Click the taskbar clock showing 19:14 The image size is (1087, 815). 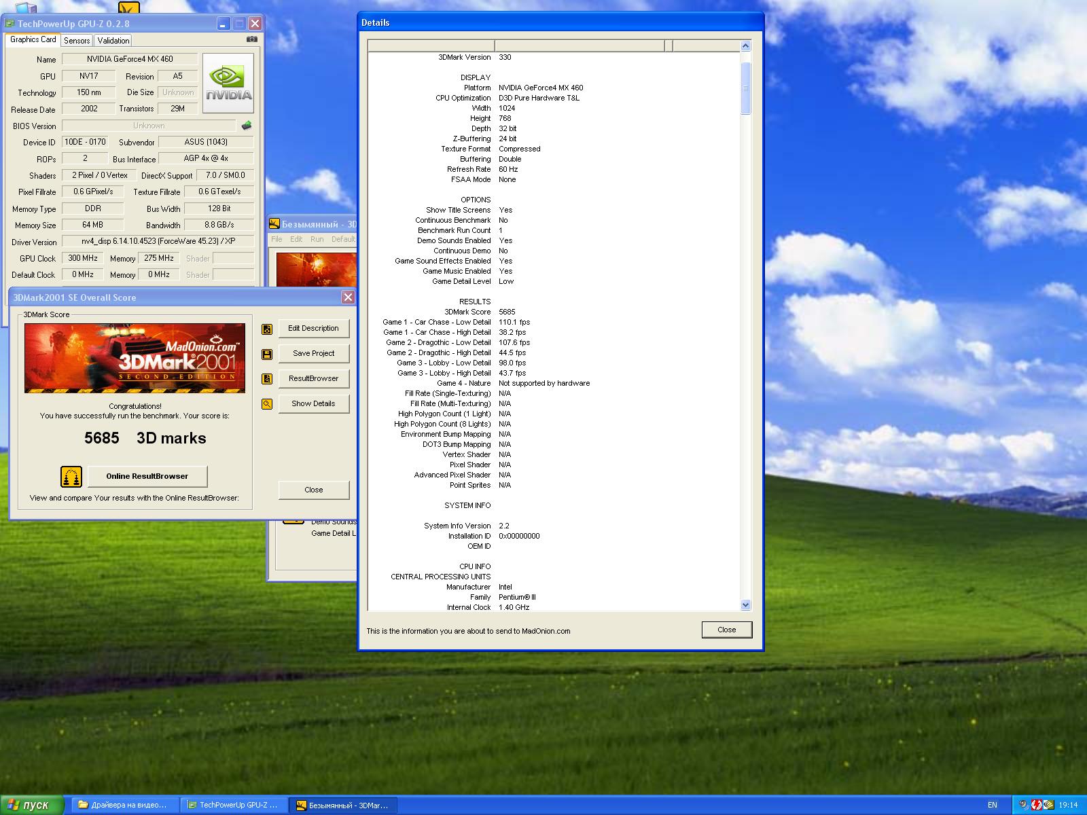pyautogui.click(x=1069, y=805)
